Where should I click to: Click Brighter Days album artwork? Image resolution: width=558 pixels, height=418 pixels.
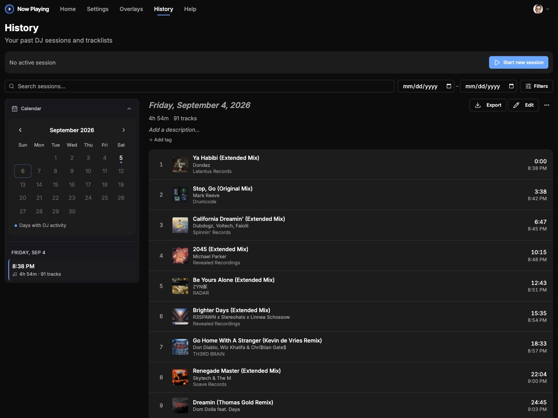click(180, 316)
